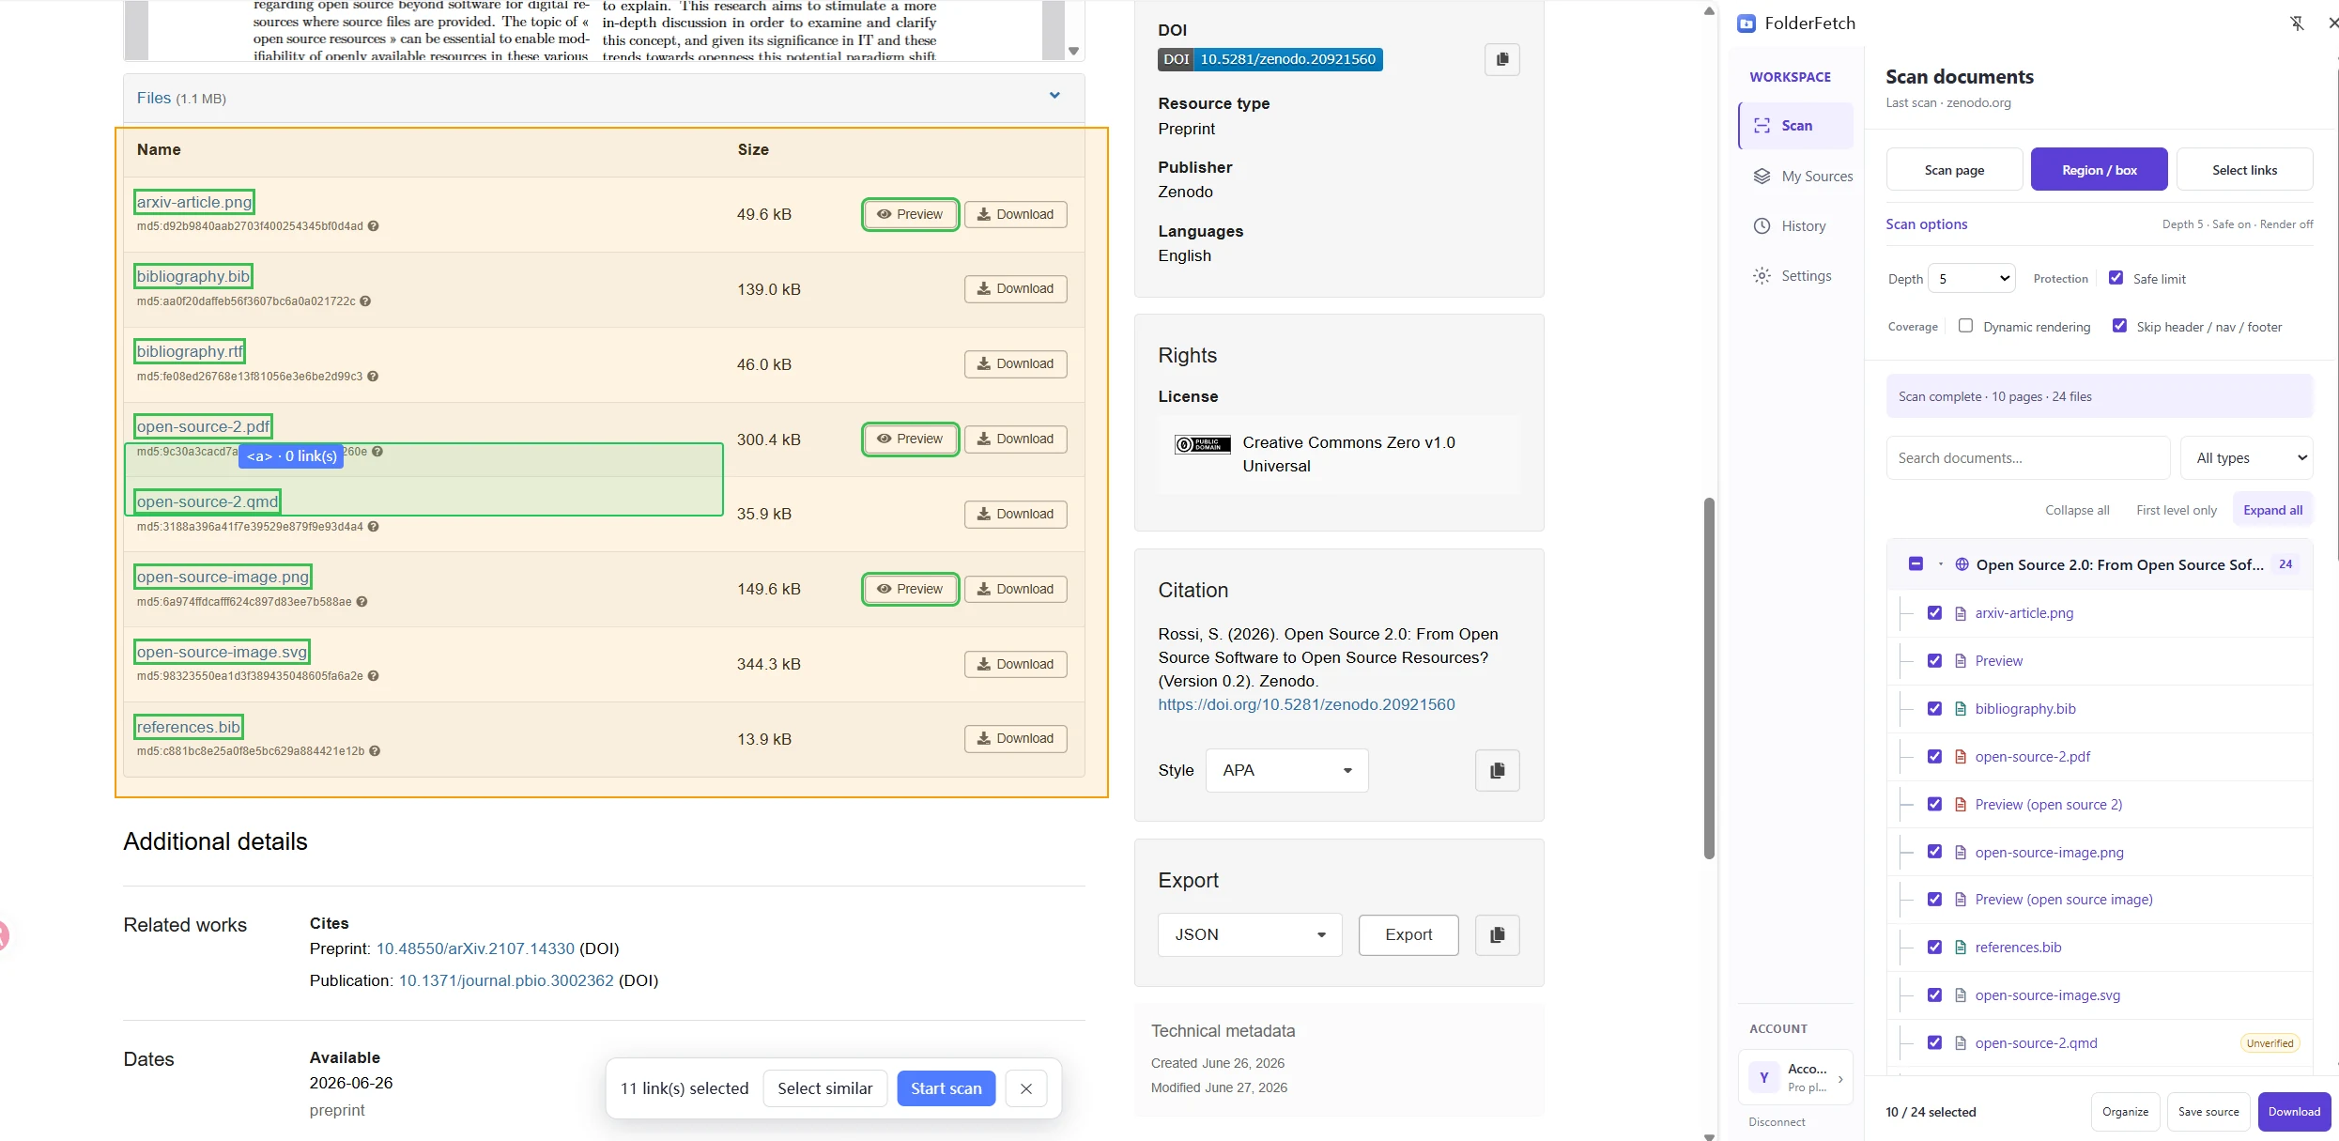Open the arXiv preprint DOI link
The image size is (2339, 1141).
475,948
